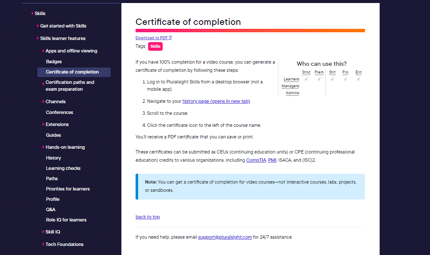Viewport: 430px width, 255px height.
Task: Click the pink Skills tag
Action: click(x=155, y=46)
